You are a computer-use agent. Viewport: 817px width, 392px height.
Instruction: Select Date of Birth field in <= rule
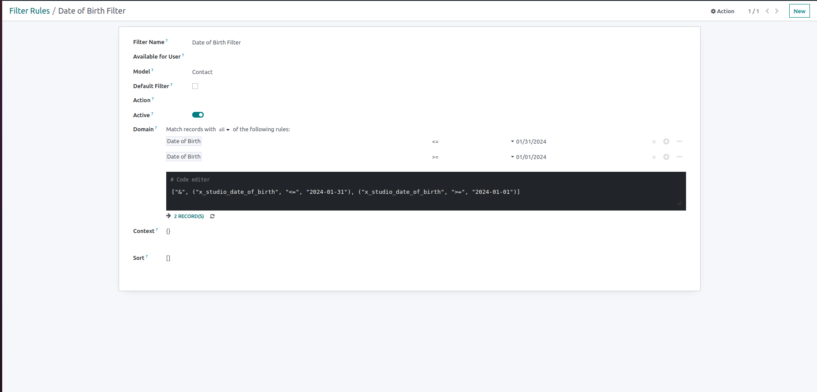tap(184, 141)
